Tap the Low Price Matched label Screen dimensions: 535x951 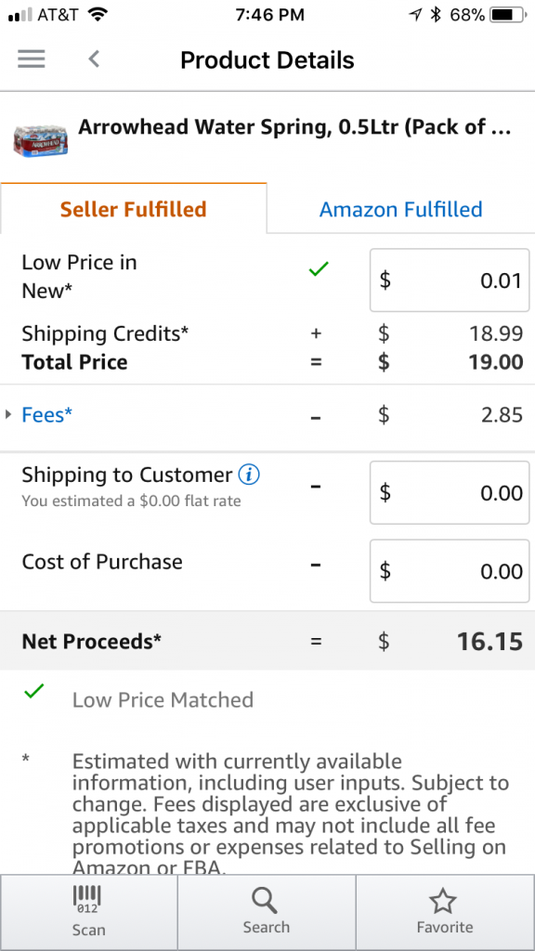tap(163, 700)
